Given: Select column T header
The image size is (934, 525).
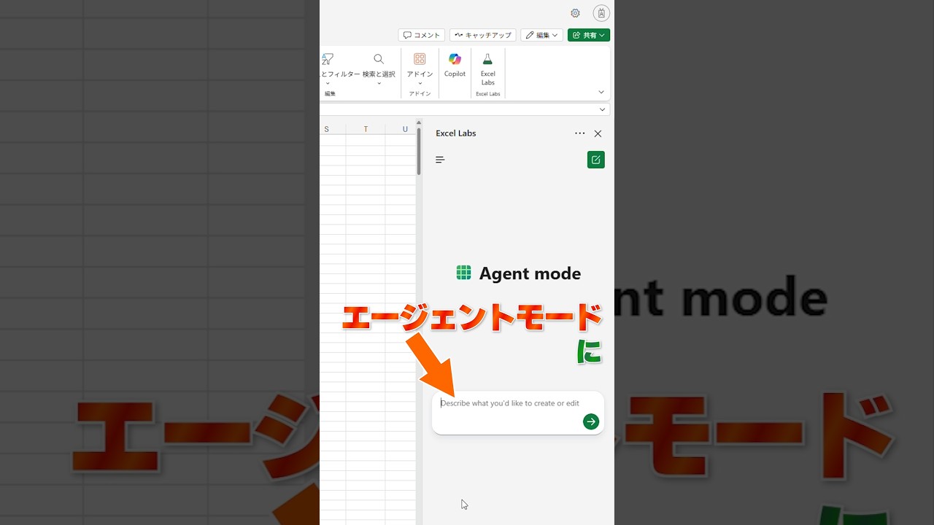Looking at the screenshot, I should tap(366, 129).
